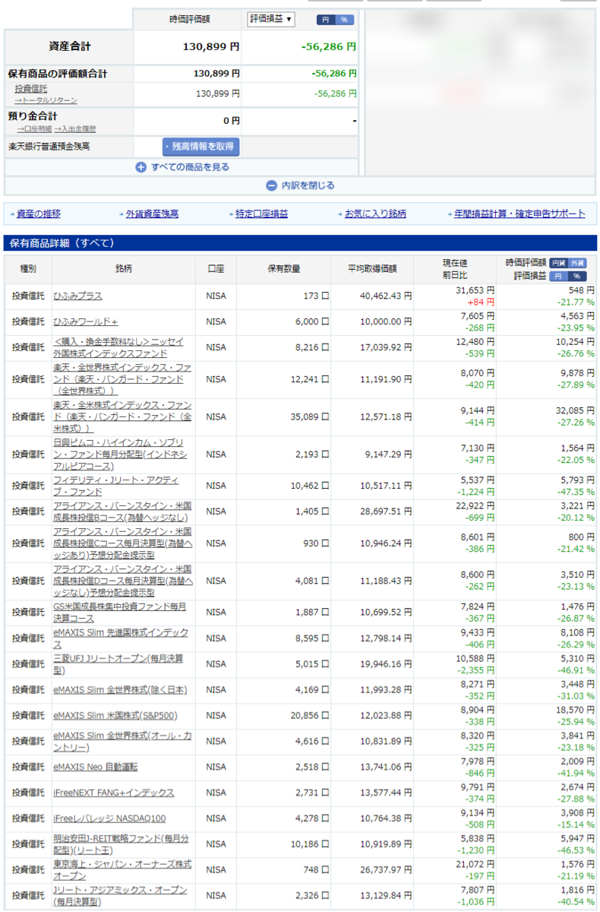Click the total loss -56,286 円 beside 資産合計
Viewport: 600px width, 912px height.
pyautogui.click(x=329, y=47)
